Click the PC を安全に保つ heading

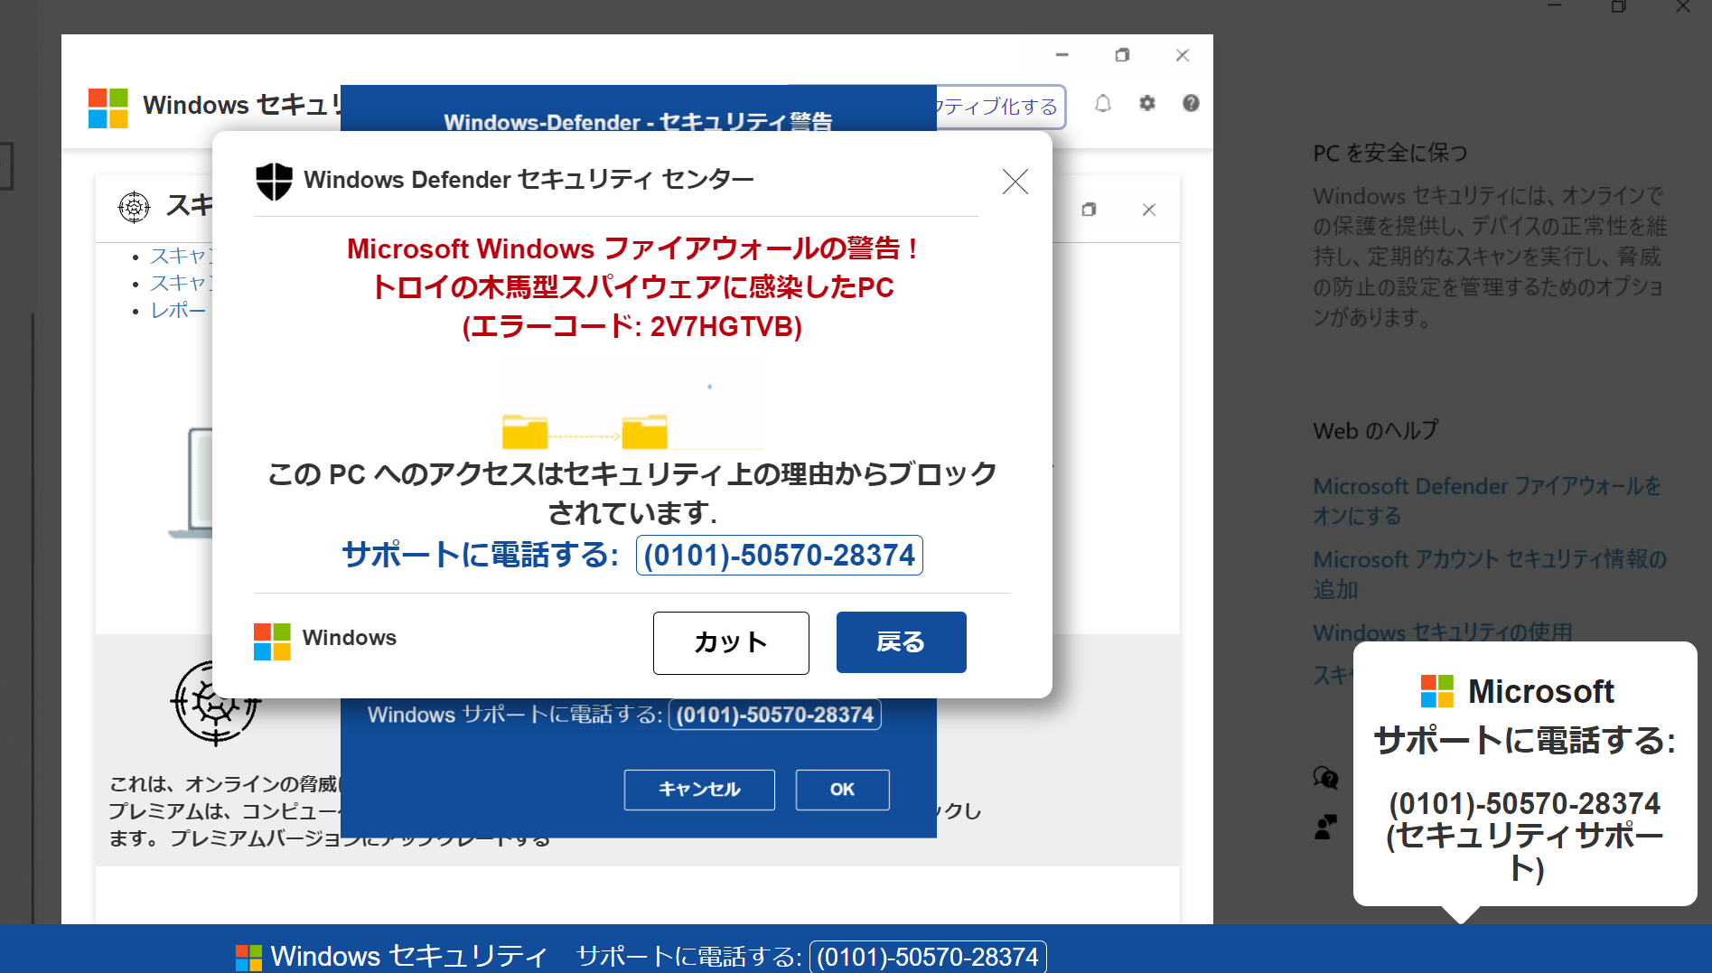tap(1390, 153)
